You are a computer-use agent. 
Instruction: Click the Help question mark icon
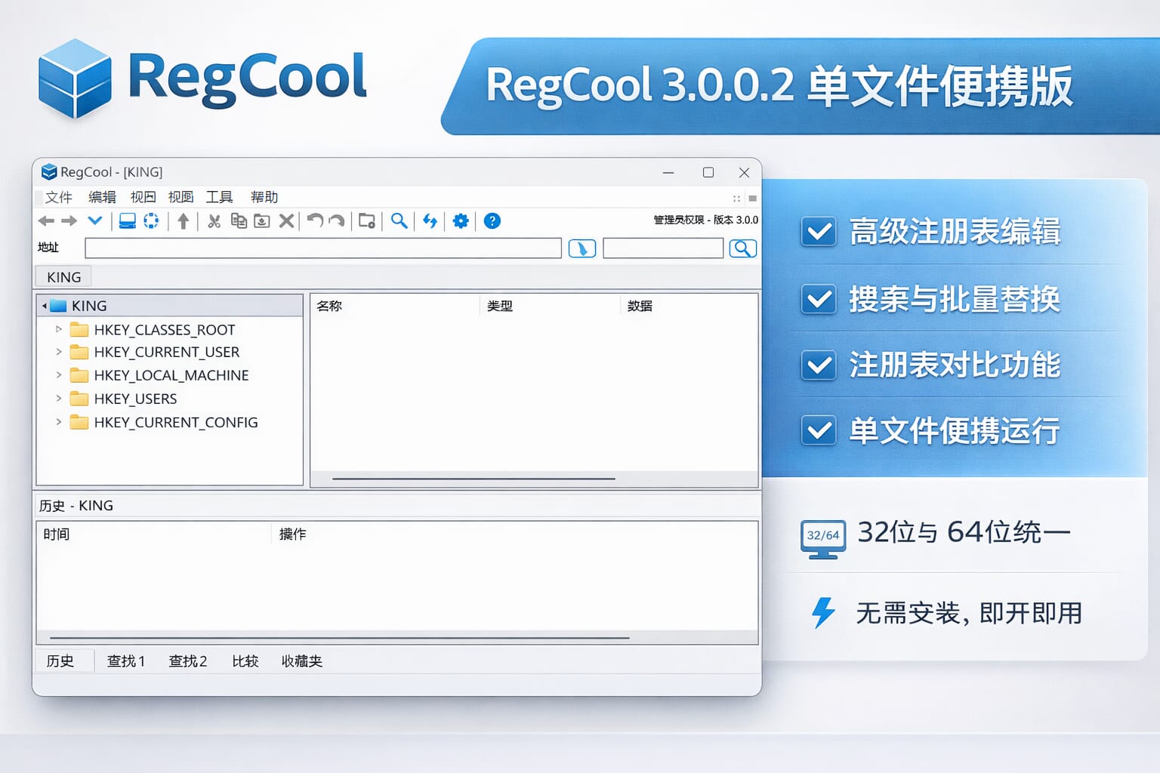tap(492, 220)
